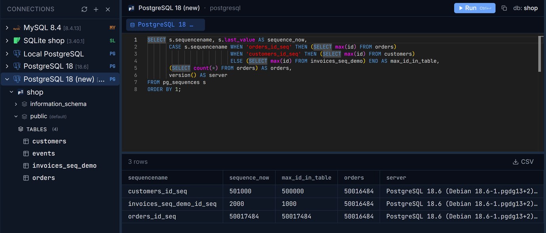Viewport: 546px width, 233px height.
Task: Expand the SQLite shop connection
Action: [7, 41]
